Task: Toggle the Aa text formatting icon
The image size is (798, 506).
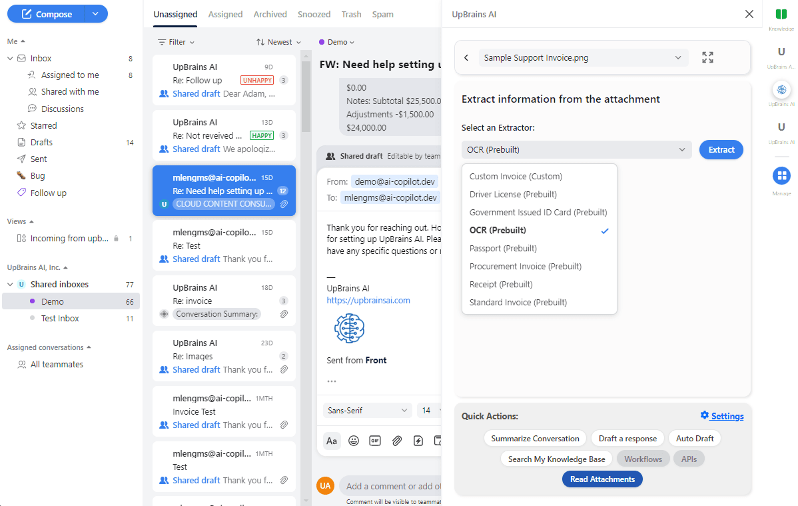Action: [x=332, y=441]
